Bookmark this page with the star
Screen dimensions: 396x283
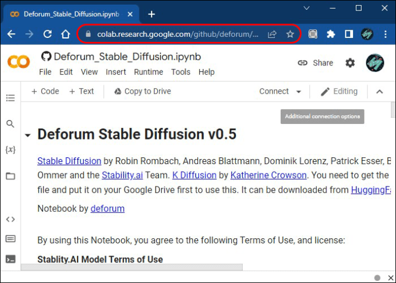click(290, 34)
